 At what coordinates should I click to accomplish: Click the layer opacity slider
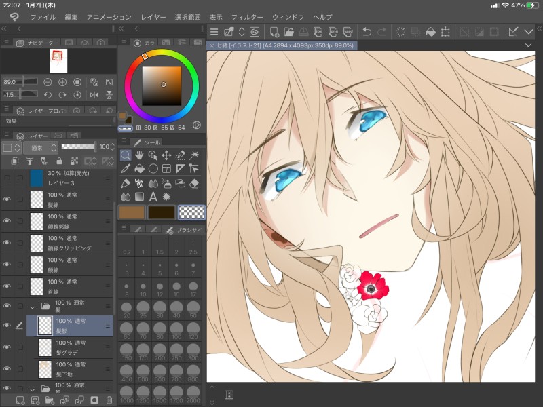[x=78, y=147]
